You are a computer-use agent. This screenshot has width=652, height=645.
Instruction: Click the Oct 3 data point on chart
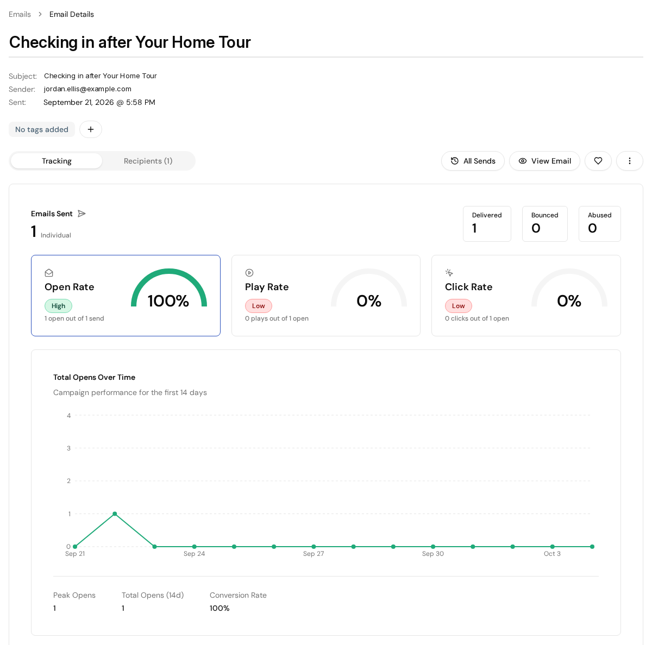(x=553, y=547)
